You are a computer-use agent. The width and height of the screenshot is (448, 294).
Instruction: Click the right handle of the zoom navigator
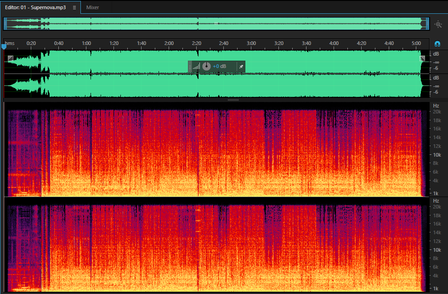[428, 24]
